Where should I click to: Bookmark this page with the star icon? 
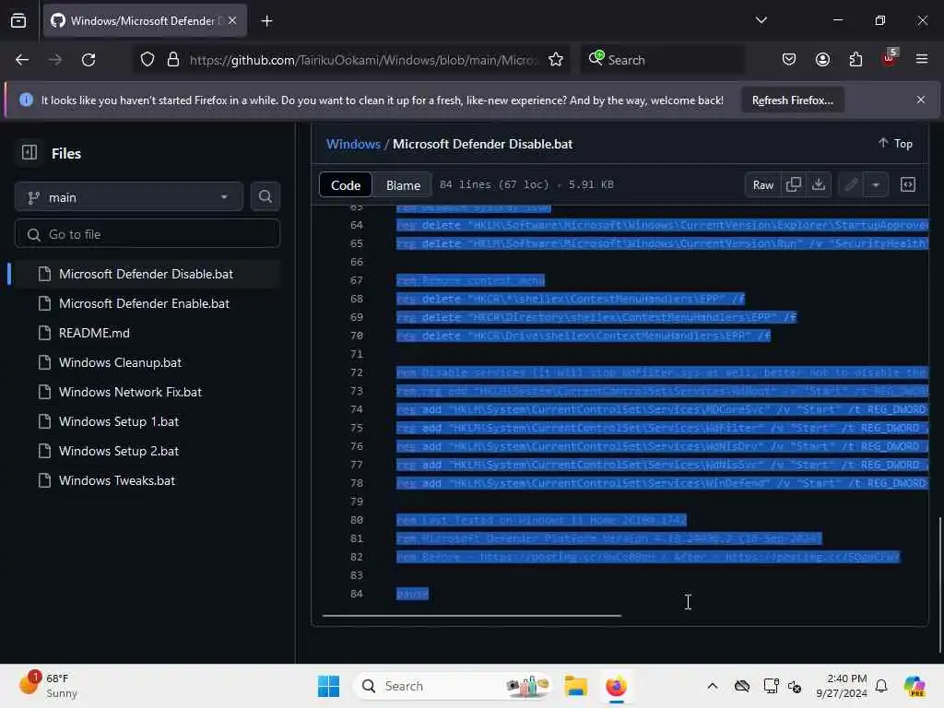(556, 60)
